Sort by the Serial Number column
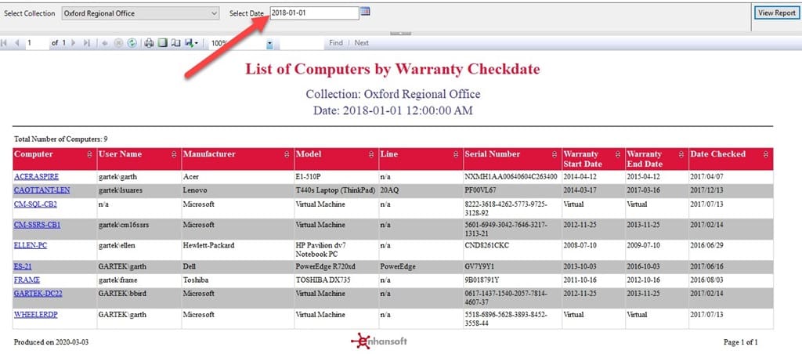The width and height of the screenshot is (802, 354). click(555, 154)
